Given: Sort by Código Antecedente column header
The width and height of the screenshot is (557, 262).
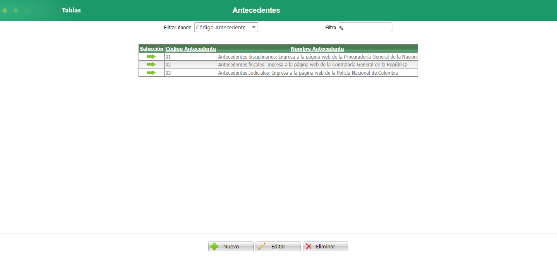Looking at the screenshot, I should coord(191,49).
